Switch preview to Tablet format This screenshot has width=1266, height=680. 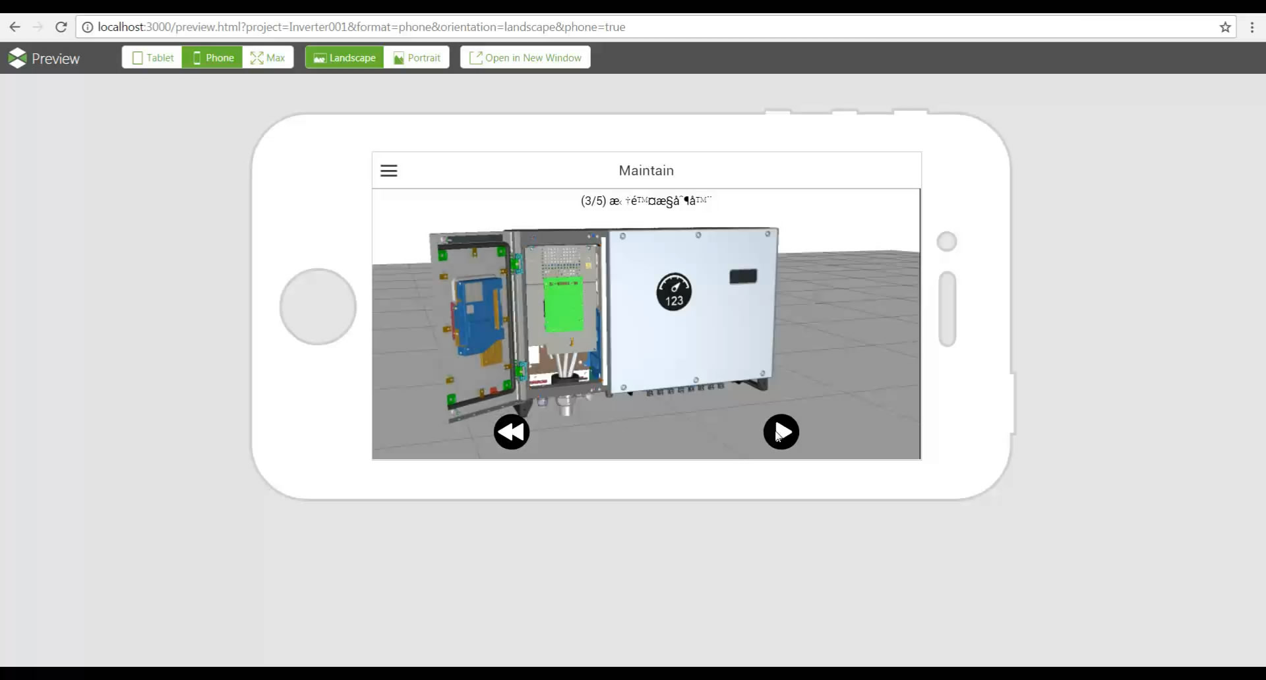coord(152,57)
